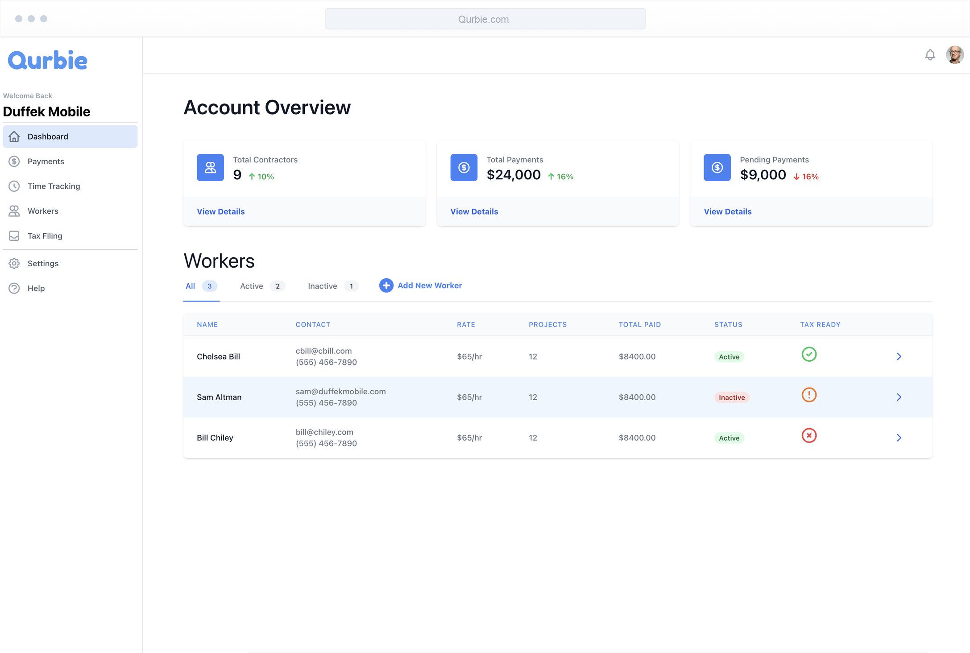Select the All workers tab
970x653 pixels.
tap(201, 286)
